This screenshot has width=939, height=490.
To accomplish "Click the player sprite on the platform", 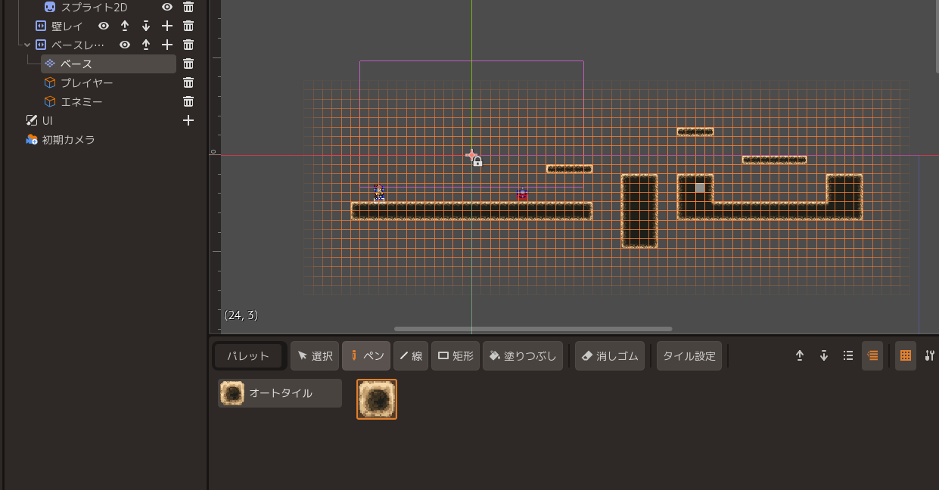I will 379,194.
